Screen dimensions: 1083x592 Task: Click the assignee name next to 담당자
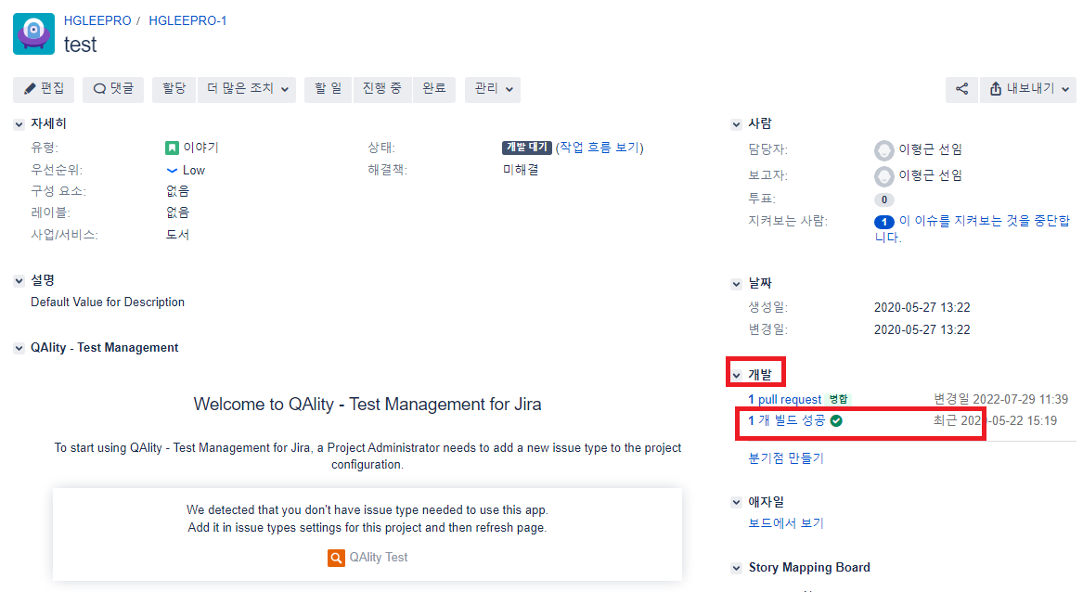pos(931,150)
